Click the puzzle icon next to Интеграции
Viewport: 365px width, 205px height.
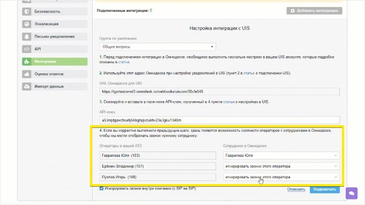[x=27, y=62]
